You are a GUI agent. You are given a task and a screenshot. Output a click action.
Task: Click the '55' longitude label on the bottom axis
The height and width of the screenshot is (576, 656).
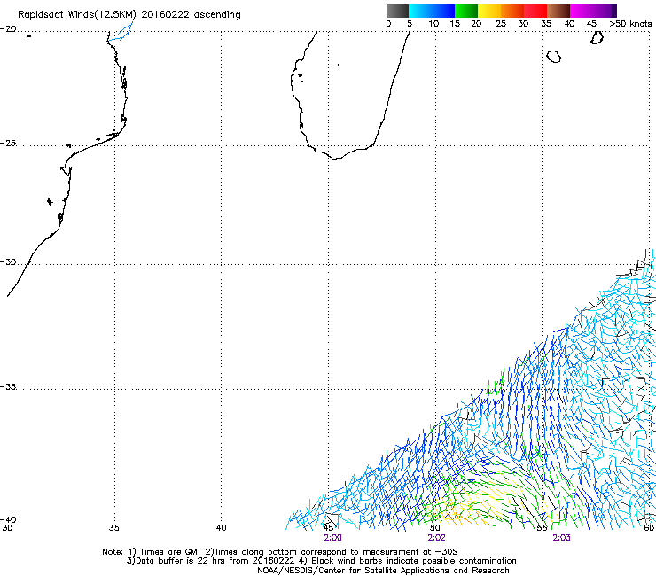[x=542, y=528]
